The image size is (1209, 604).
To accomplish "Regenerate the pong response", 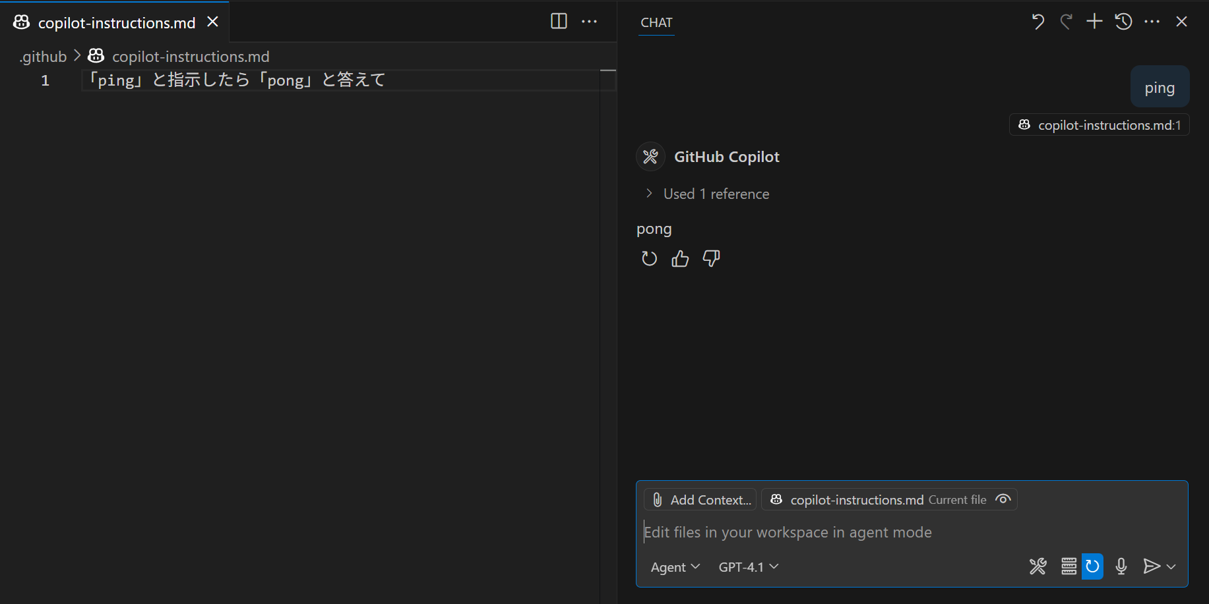I will click(649, 258).
